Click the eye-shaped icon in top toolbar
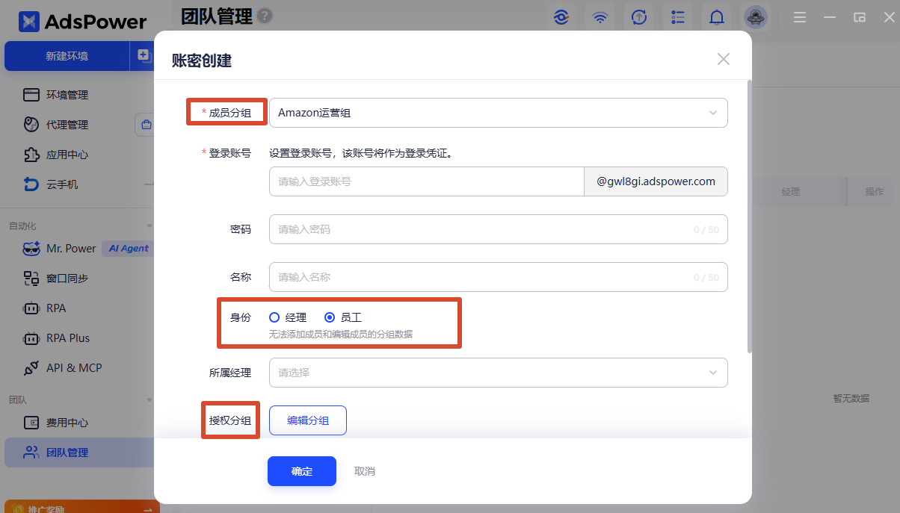 561,17
